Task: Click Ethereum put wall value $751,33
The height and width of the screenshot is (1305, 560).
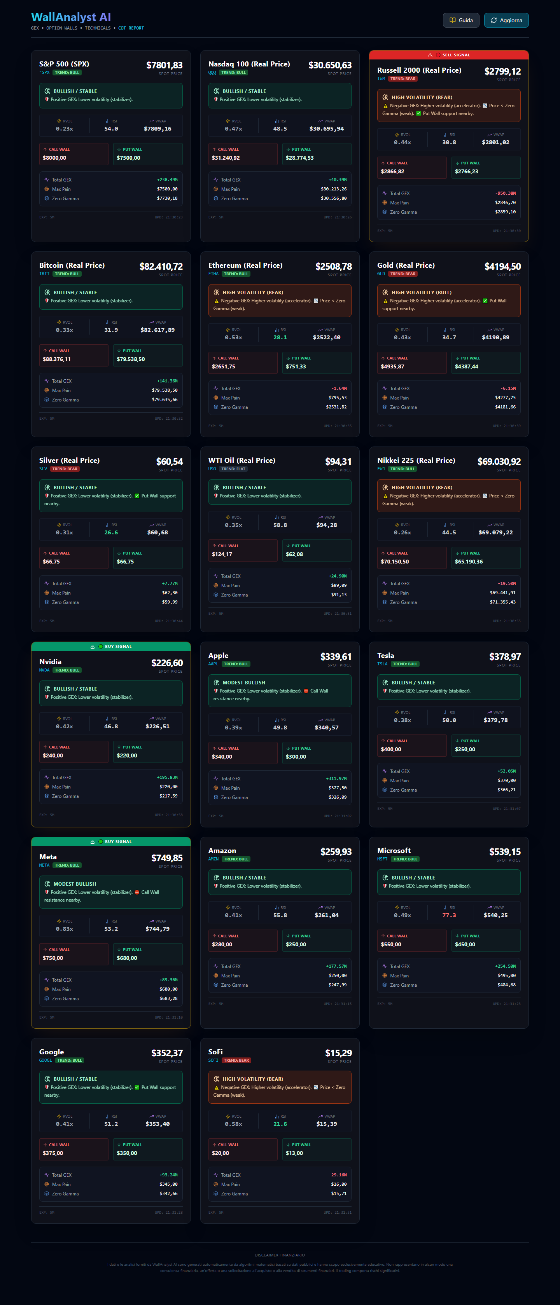Action: pos(296,367)
